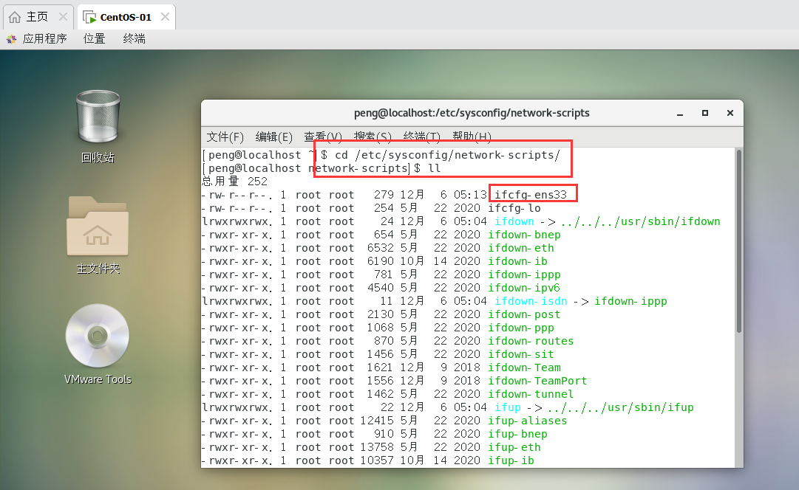The width and height of the screenshot is (799, 490).
Task: Maximize the terminal window
Action: click(x=704, y=113)
